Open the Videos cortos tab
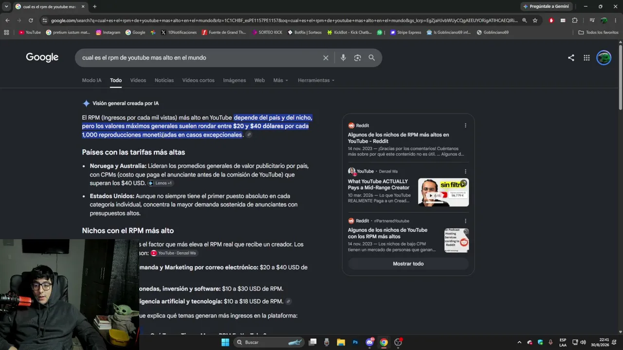This screenshot has height=350, width=623. tap(198, 80)
